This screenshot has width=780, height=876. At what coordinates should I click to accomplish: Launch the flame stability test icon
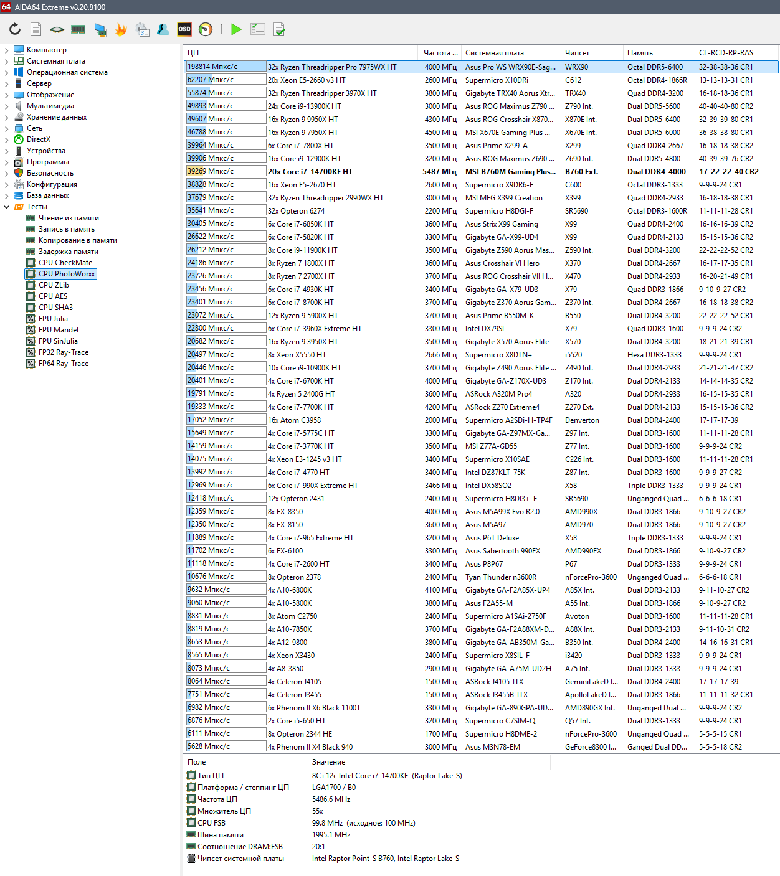coord(121,29)
